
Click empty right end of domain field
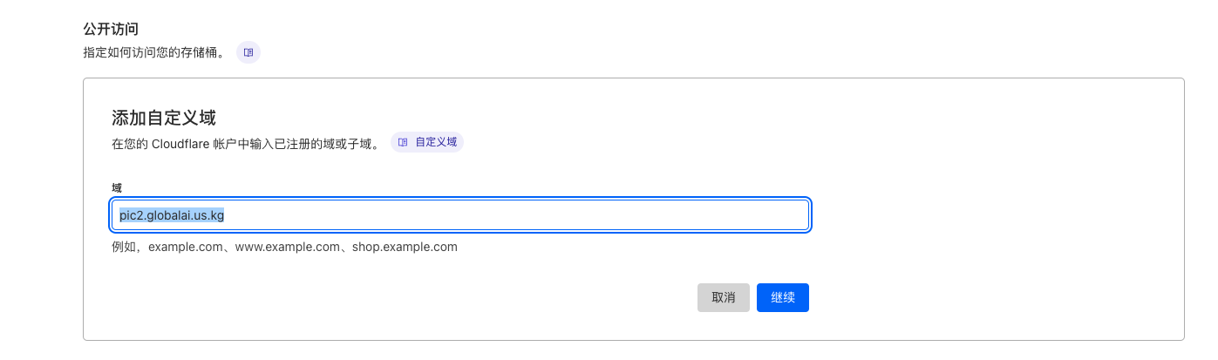pos(741,215)
